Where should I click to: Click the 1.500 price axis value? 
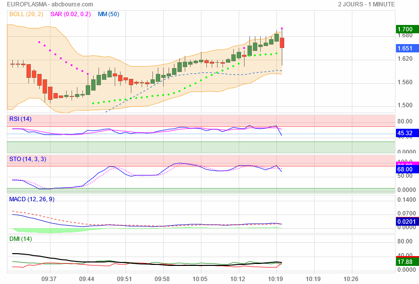point(405,105)
